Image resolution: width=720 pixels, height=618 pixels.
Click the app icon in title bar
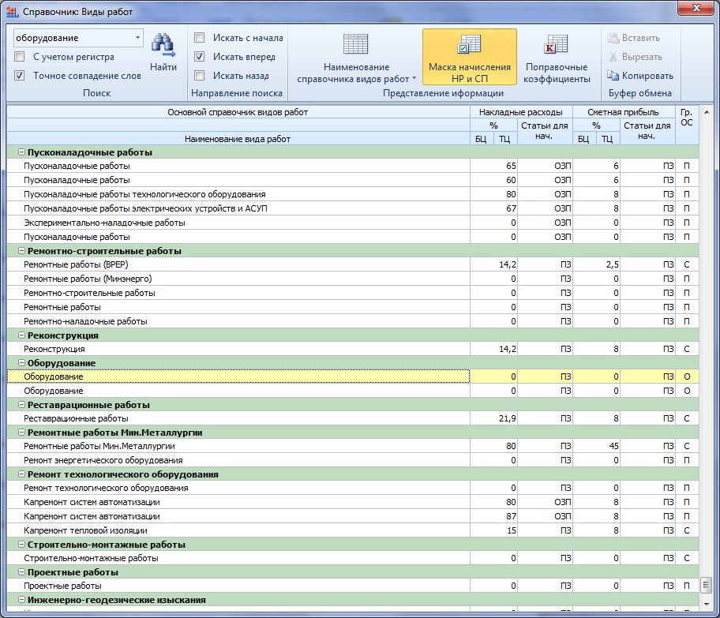(12, 12)
